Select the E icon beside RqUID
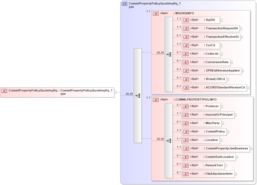The image size is (257, 185). pos(186,20)
